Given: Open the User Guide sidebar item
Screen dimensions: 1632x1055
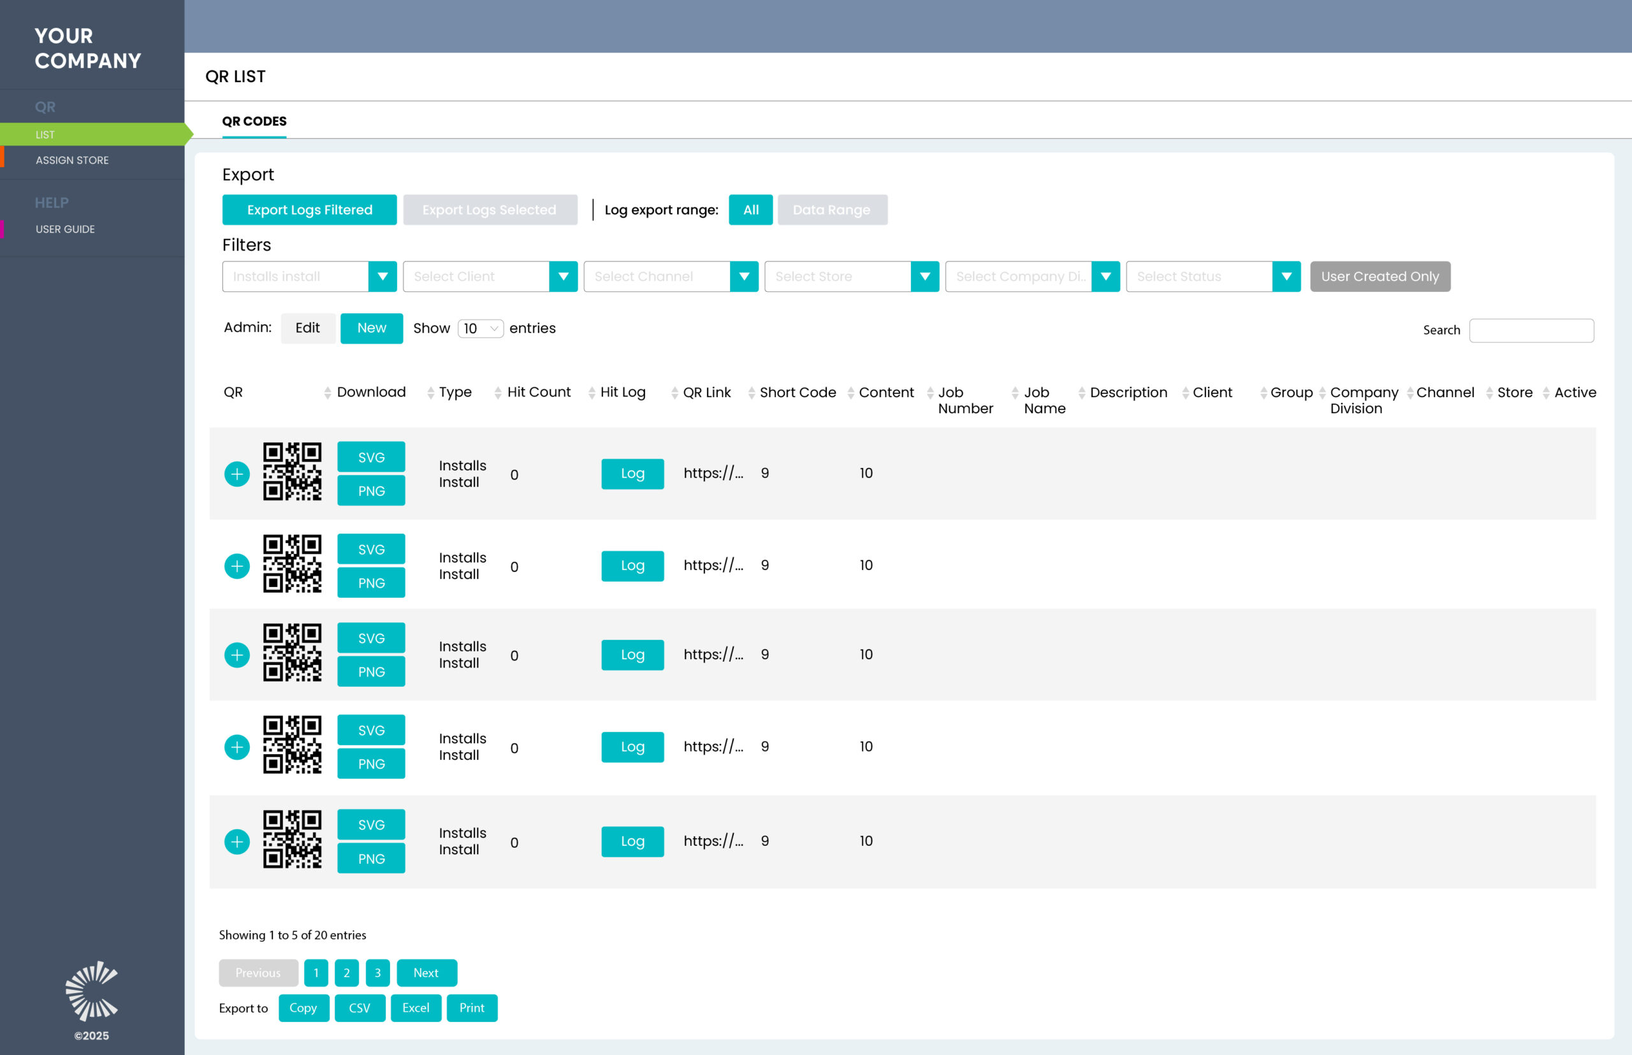Looking at the screenshot, I should pos(65,229).
